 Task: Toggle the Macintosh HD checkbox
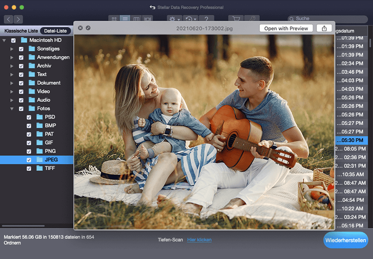point(13,40)
